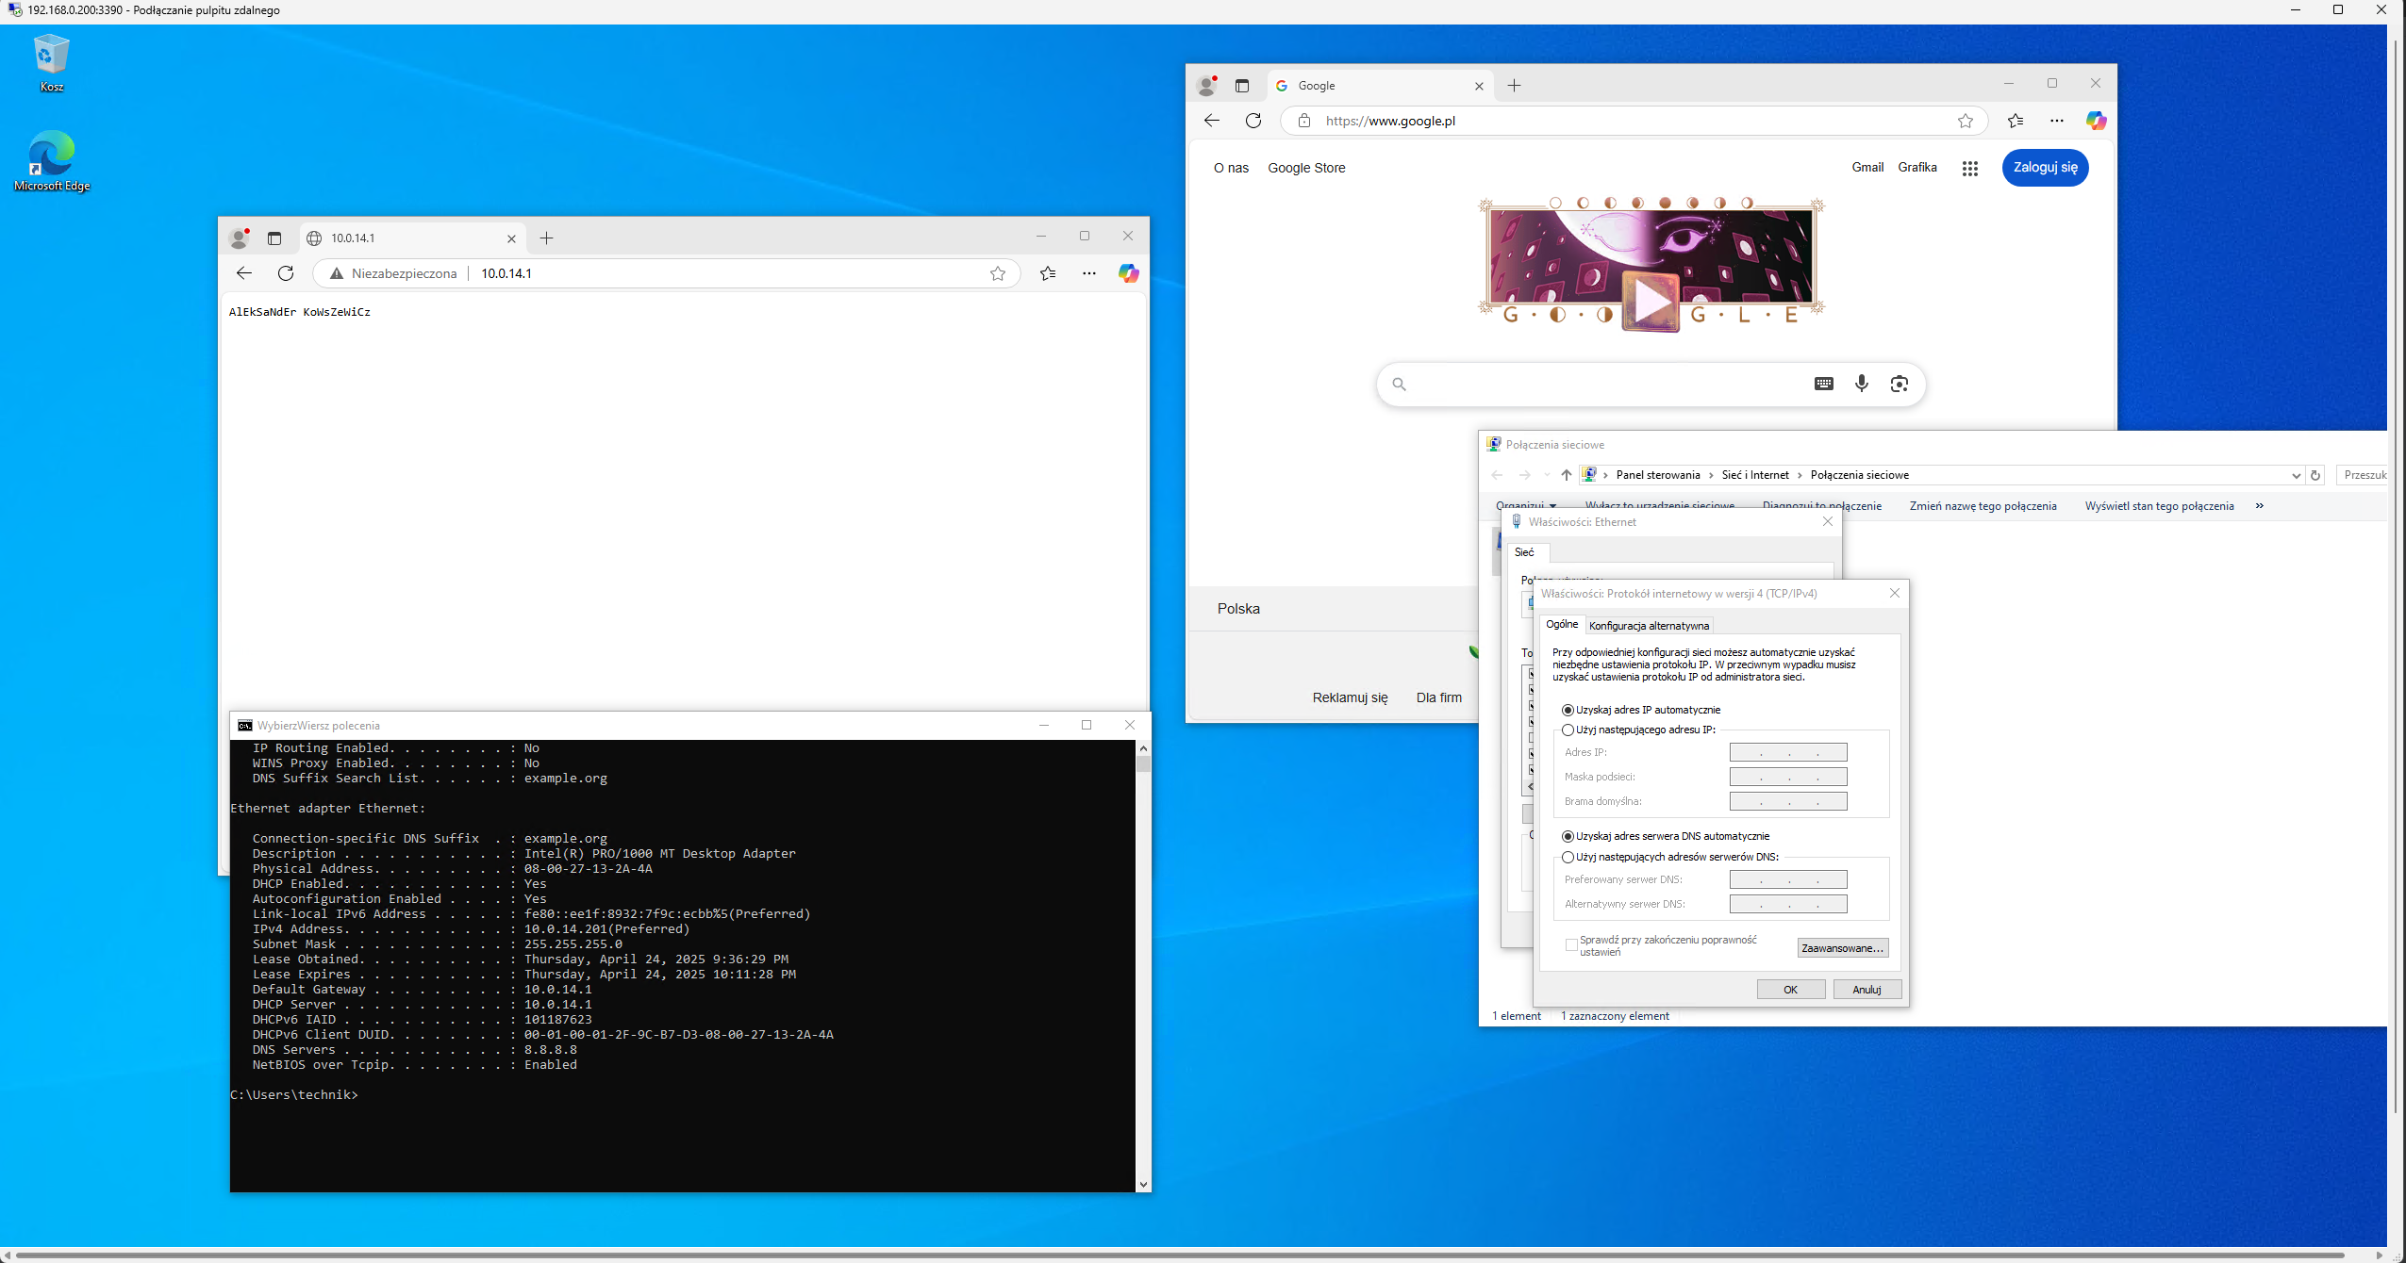Click the Google search input field

pos(1603,384)
